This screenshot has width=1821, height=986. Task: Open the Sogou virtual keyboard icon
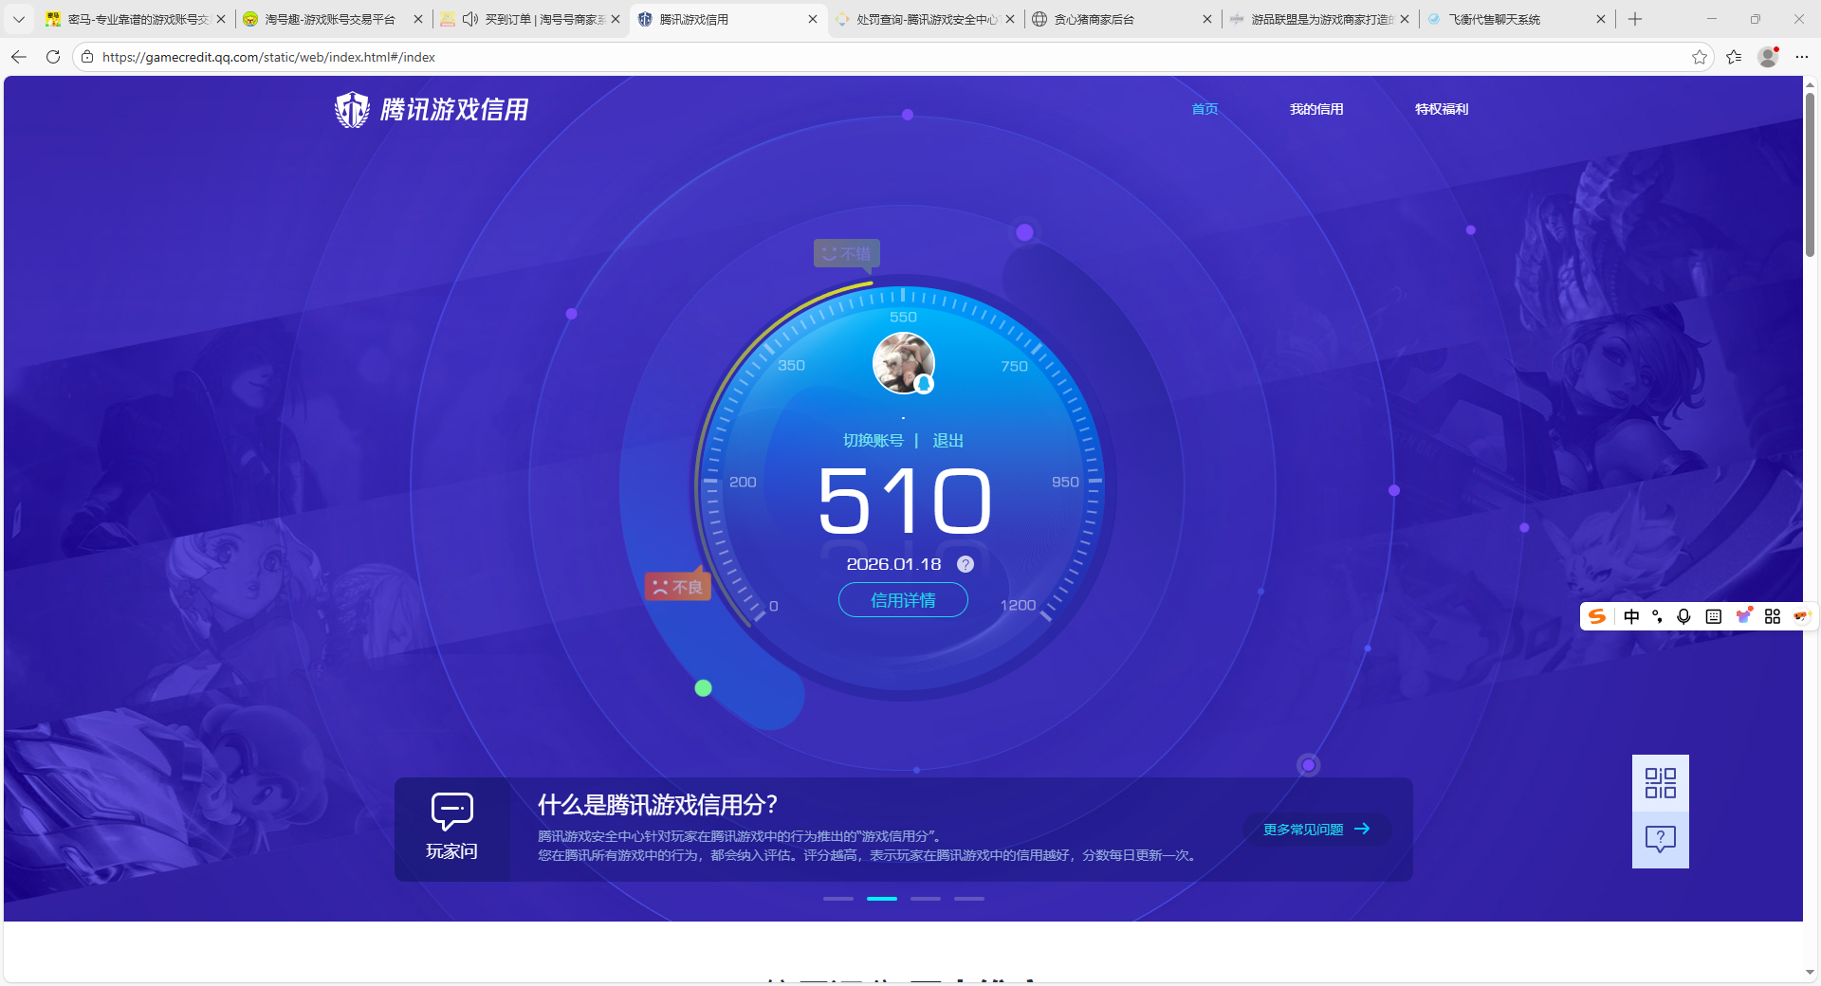[1713, 616]
